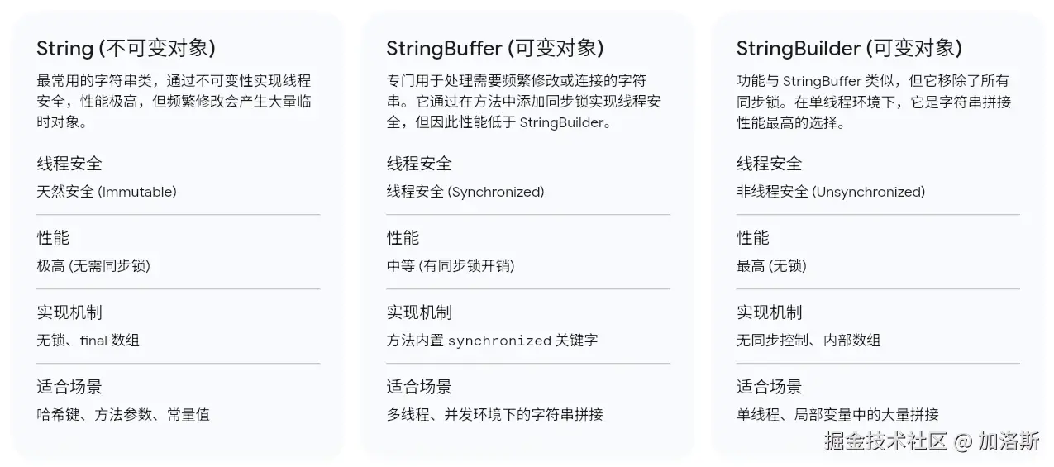
Task: Click 最高 (无锁) performance value
Action: pos(771,266)
